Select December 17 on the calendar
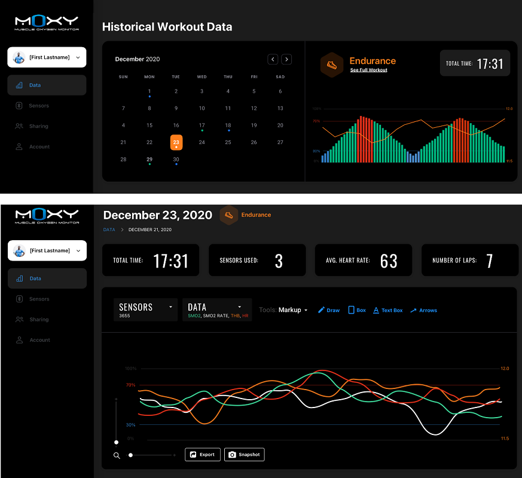The image size is (522, 478). tap(202, 125)
